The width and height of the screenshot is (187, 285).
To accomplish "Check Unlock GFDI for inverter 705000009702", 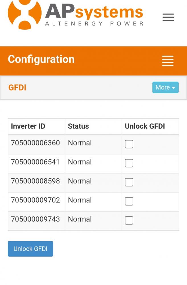I will coord(129,201).
